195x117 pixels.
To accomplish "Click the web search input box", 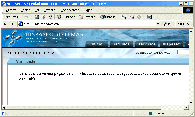I will click(183, 52).
